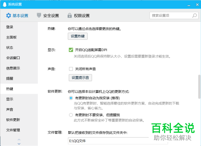Screen dimensions: 201x146
Task: Enable 关闭所有声音 checkbox
Action: 71,69
